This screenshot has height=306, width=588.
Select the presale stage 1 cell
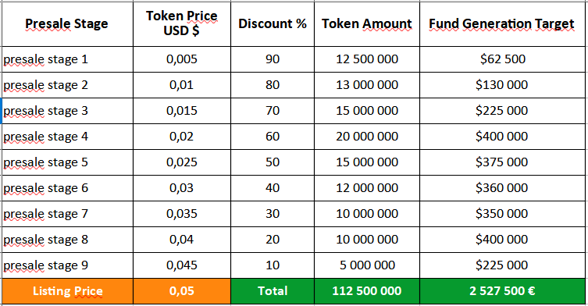tap(67, 59)
